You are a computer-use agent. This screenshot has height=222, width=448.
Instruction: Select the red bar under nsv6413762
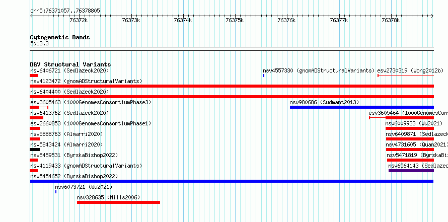pyautogui.click(x=37, y=118)
